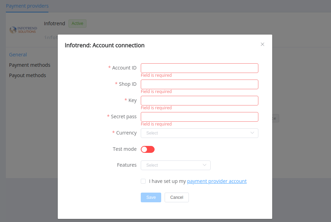Click the Save button

(151, 197)
